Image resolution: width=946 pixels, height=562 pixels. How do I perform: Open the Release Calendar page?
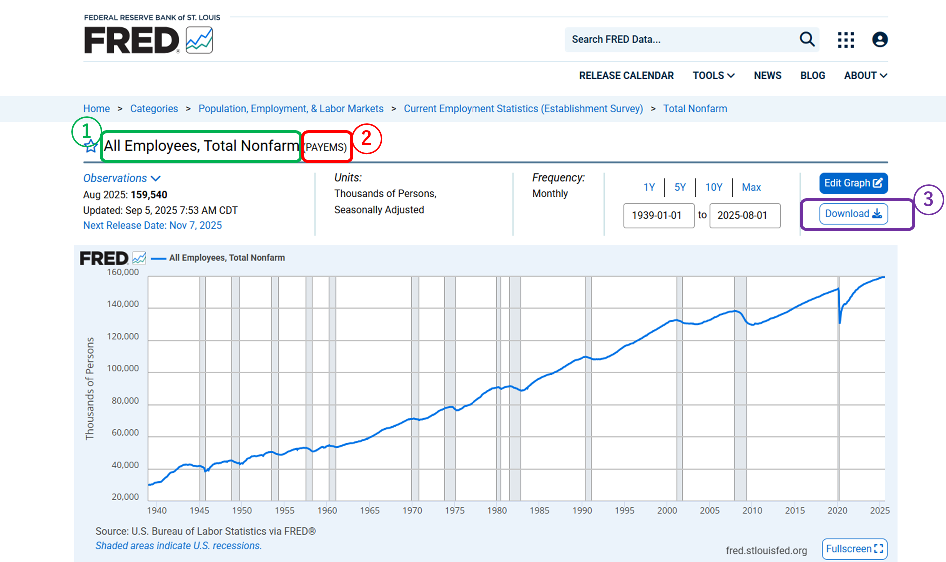tap(626, 75)
